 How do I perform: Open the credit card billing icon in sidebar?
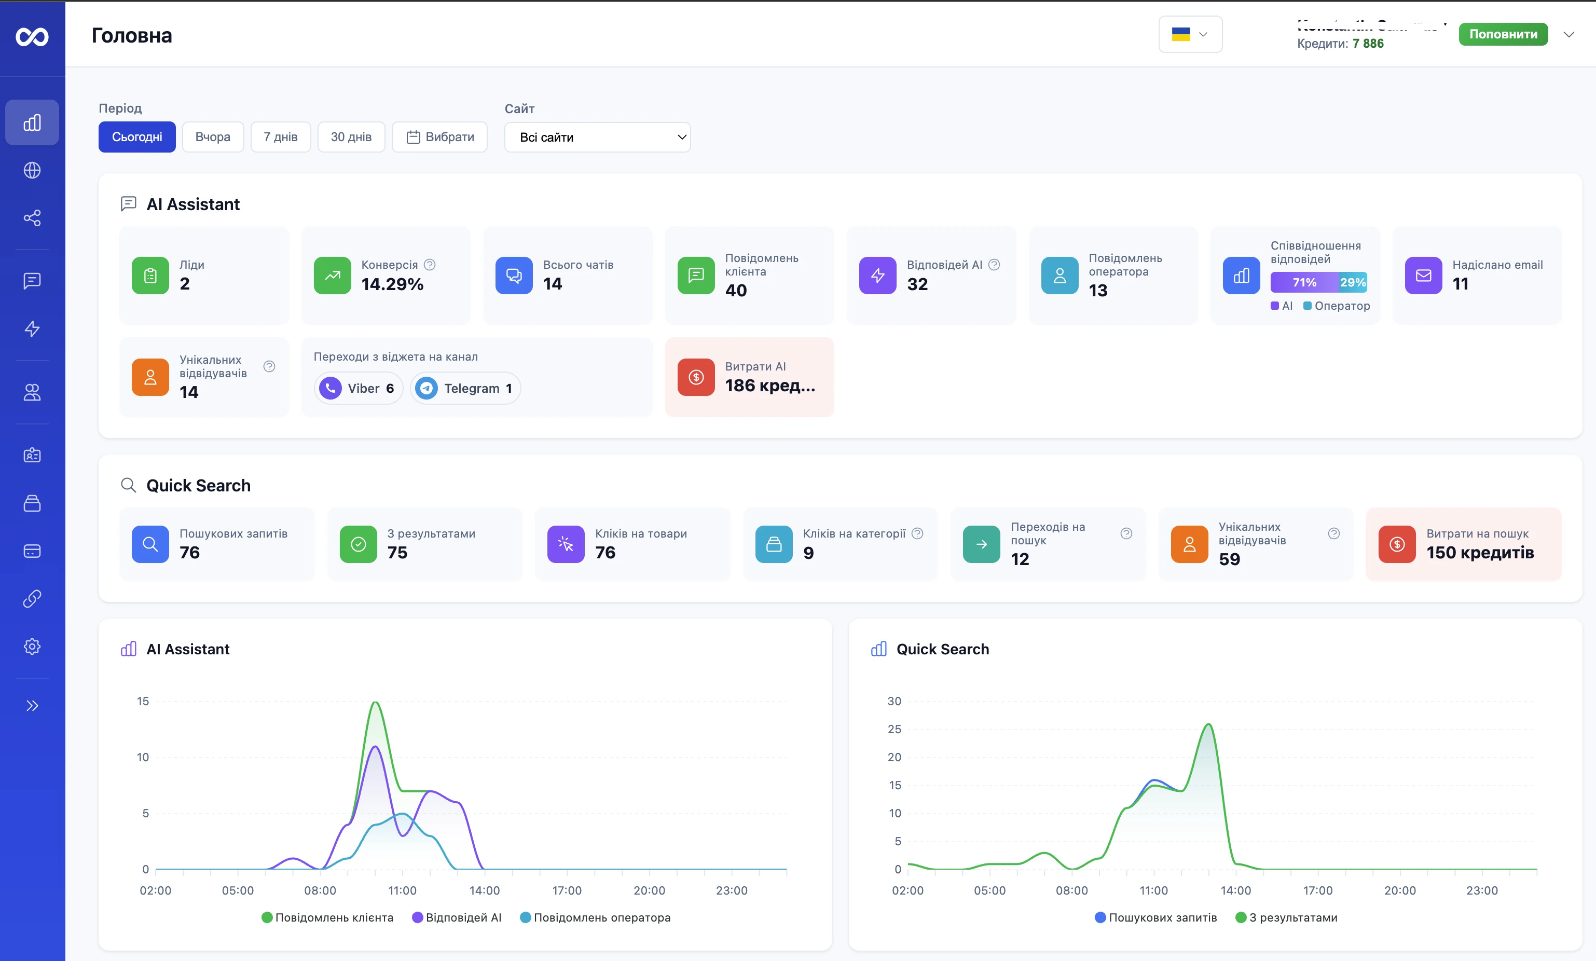point(32,551)
